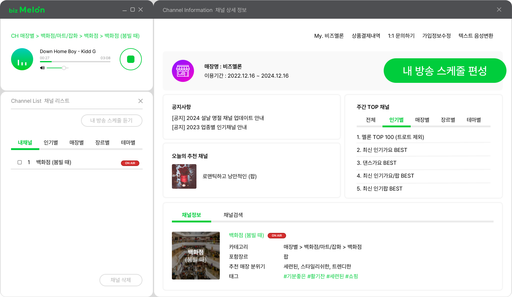The image size is (512, 297).
Task: Adjust the volume slider handle
Action: pyautogui.click(x=64, y=68)
